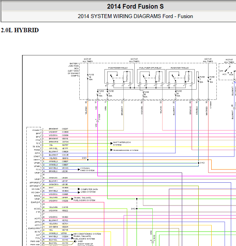236x246 pixels.
Task: Select the 30A fuse label
Action: (146, 94)
